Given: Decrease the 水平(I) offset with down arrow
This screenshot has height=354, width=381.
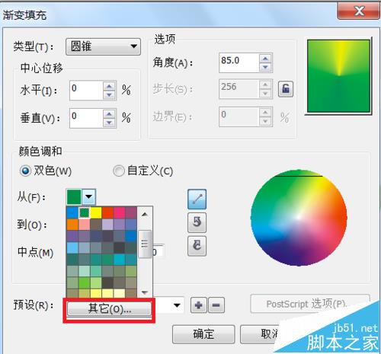Looking at the screenshot, I should pos(109,95).
